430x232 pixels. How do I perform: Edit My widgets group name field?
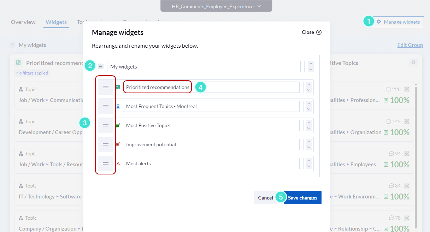point(204,66)
